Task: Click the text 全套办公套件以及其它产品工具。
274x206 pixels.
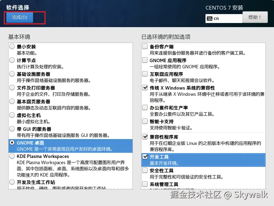Action: pos(182,114)
